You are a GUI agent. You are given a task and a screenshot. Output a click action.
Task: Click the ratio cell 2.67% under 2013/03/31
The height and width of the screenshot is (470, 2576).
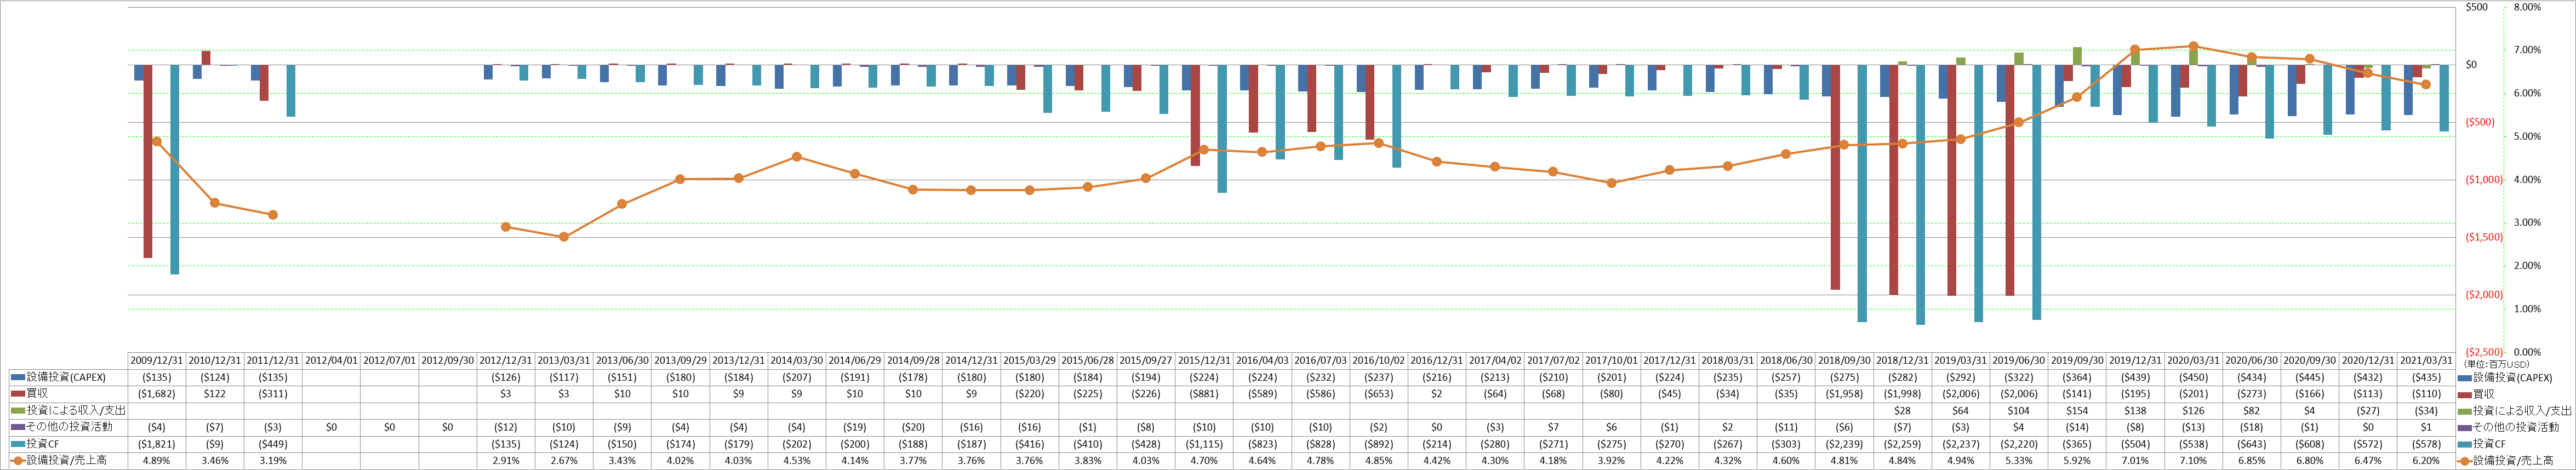tap(564, 461)
